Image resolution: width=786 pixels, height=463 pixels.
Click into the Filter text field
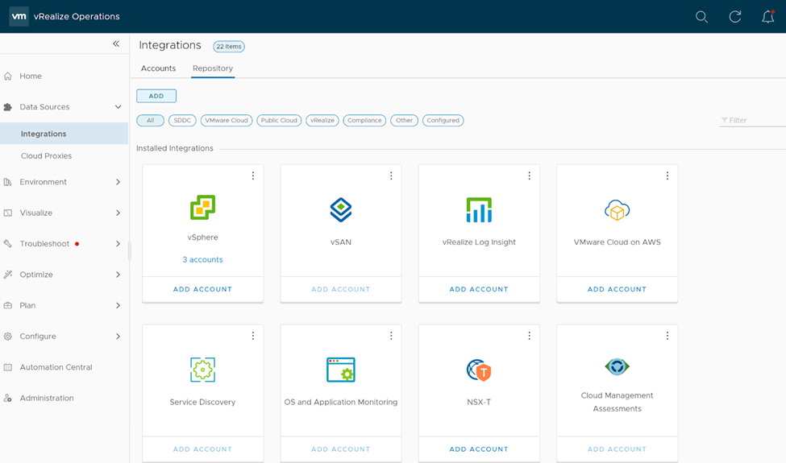pyautogui.click(x=752, y=120)
